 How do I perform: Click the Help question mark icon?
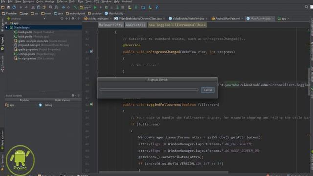click(x=157, y=7)
